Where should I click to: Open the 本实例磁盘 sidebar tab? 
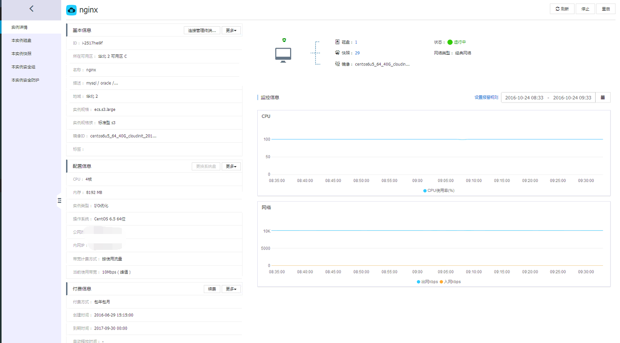pos(30,41)
